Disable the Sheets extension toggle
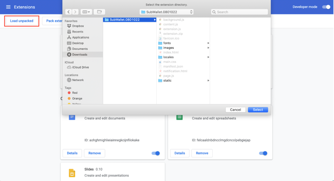Viewport: 334px width, 181px height. click(x=263, y=153)
